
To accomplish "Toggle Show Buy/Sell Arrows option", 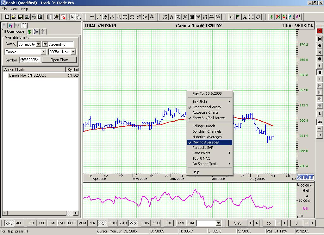I will (209, 118).
